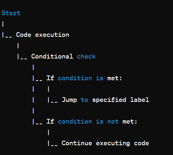Click the branch connector before "Continue executing"

(52, 143)
